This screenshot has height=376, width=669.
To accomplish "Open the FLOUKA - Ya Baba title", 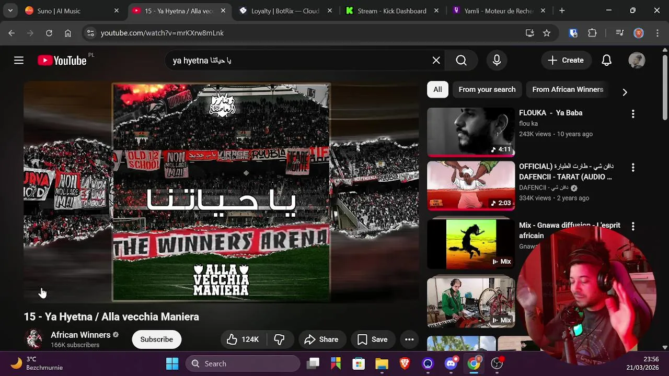I will click(x=550, y=113).
